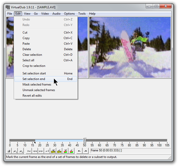Screen dimensions: 178x166
Task: Click Mask selected frames
Action: click(x=37, y=85)
